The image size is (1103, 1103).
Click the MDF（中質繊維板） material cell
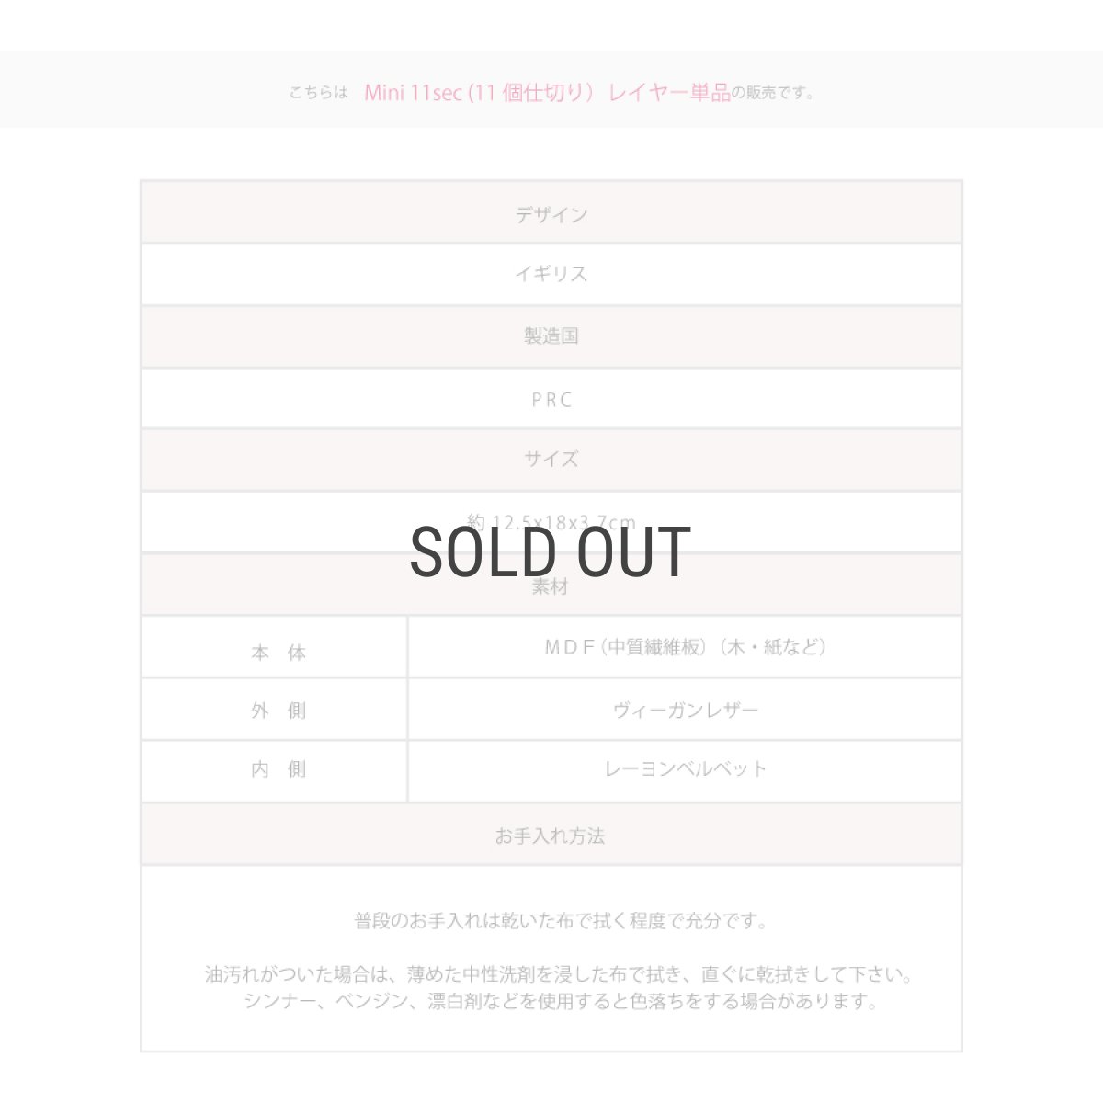685,647
